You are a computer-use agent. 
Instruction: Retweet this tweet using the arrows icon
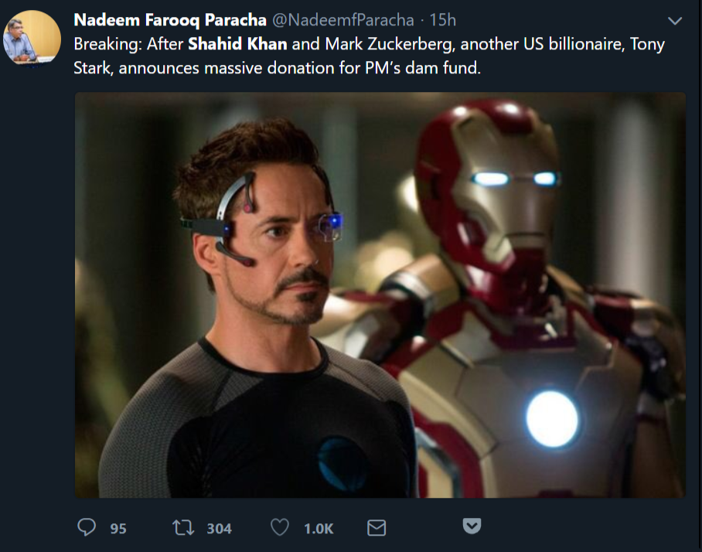tap(183, 527)
